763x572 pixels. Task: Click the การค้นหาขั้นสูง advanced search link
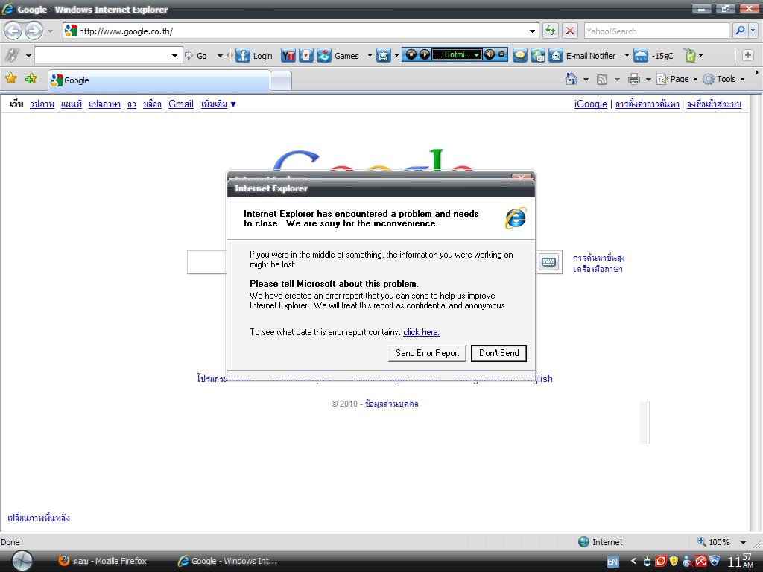click(x=599, y=258)
